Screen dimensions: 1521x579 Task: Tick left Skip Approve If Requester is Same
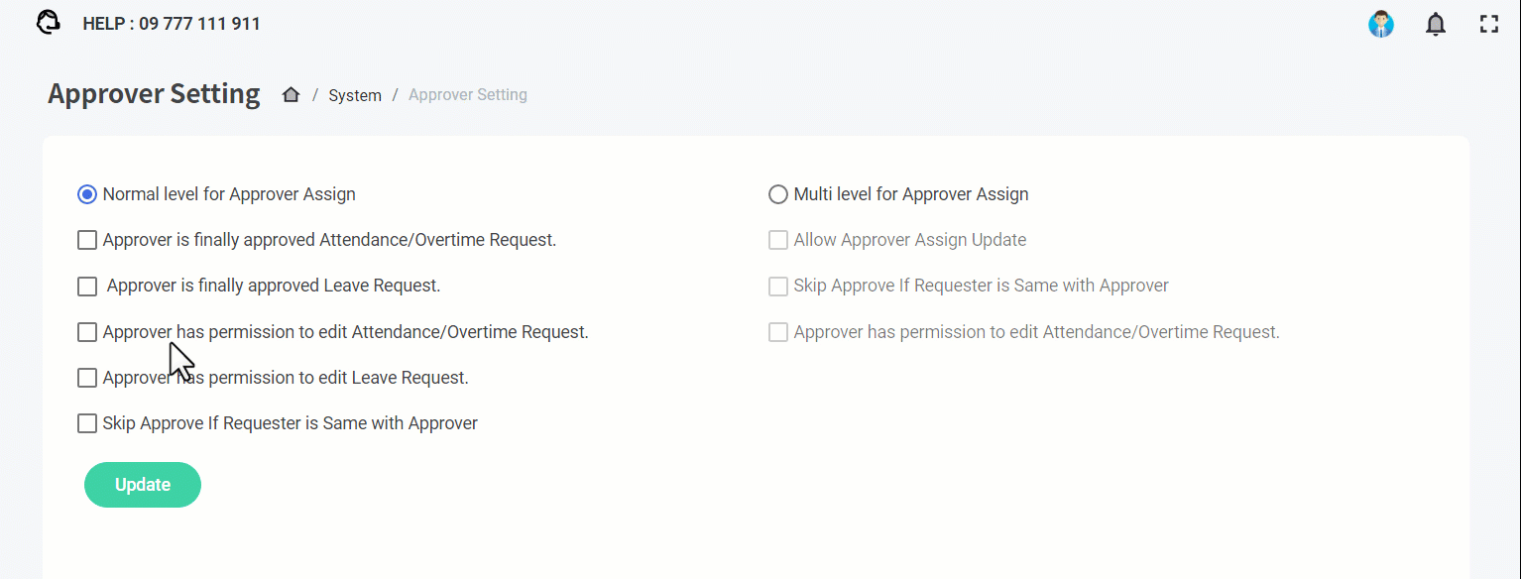tap(87, 423)
